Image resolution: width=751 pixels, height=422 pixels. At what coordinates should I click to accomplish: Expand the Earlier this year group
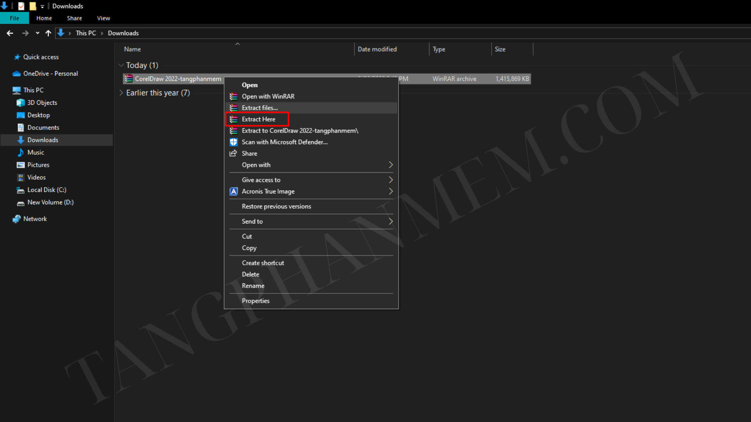click(x=121, y=93)
